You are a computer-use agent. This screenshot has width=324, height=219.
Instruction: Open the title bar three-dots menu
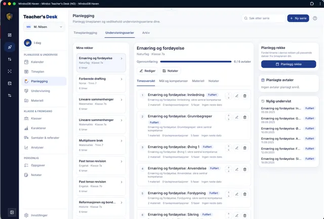[x=320, y=4]
